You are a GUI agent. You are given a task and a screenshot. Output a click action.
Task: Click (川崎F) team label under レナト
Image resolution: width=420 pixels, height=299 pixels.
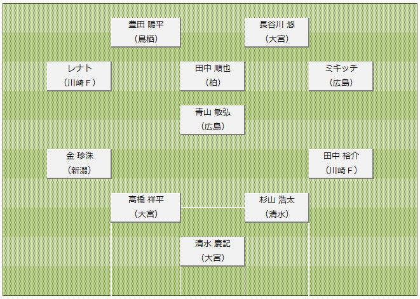(79, 83)
